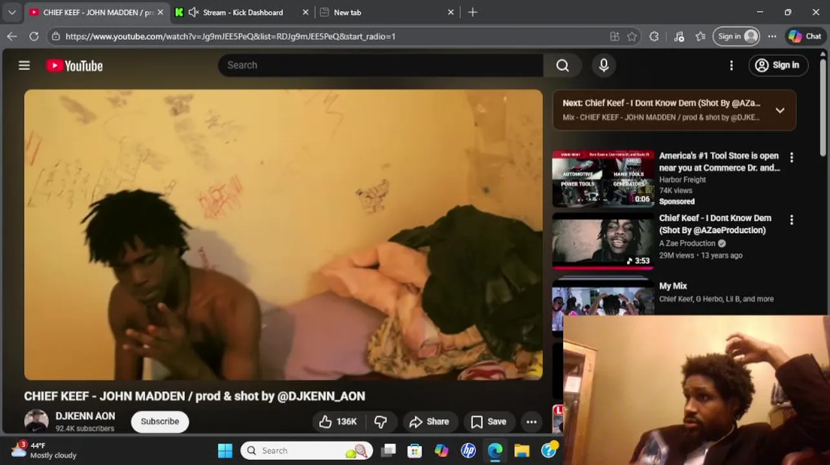Open Edge Settings and more menu
830x465 pixels.
click(772, 36)
